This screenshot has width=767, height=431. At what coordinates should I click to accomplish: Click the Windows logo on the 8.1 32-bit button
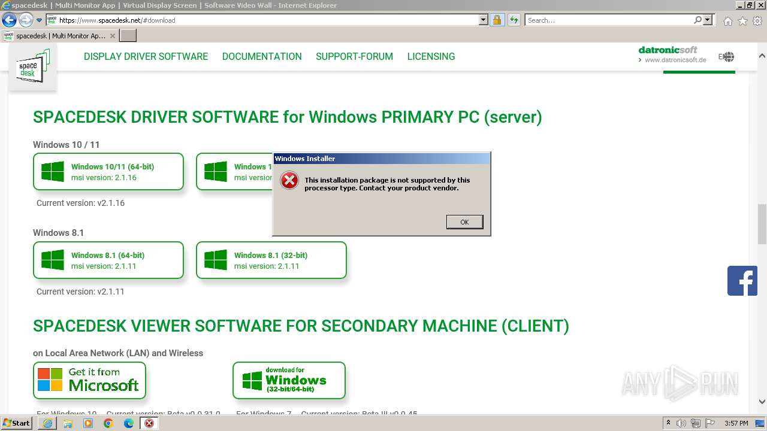coord(216,260)
